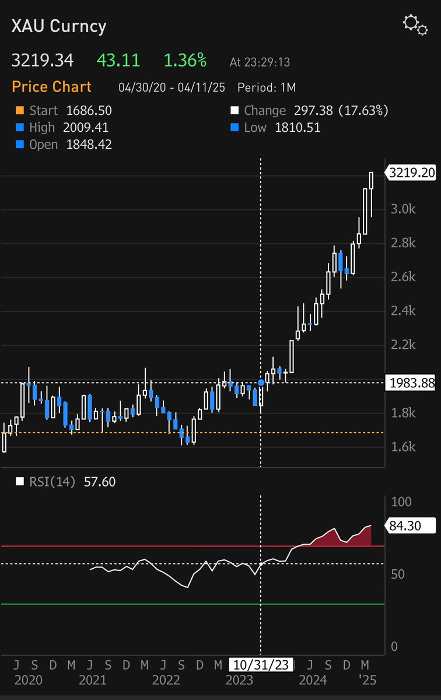This screenshot has height=700, width=441.
Task: Click the XAU Curncy ticker title
Action: click(x=59, y=26)
